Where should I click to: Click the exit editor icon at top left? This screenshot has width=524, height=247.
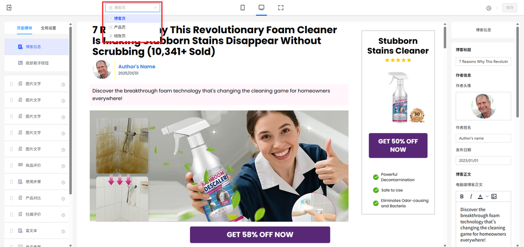(x=9, y=7)
